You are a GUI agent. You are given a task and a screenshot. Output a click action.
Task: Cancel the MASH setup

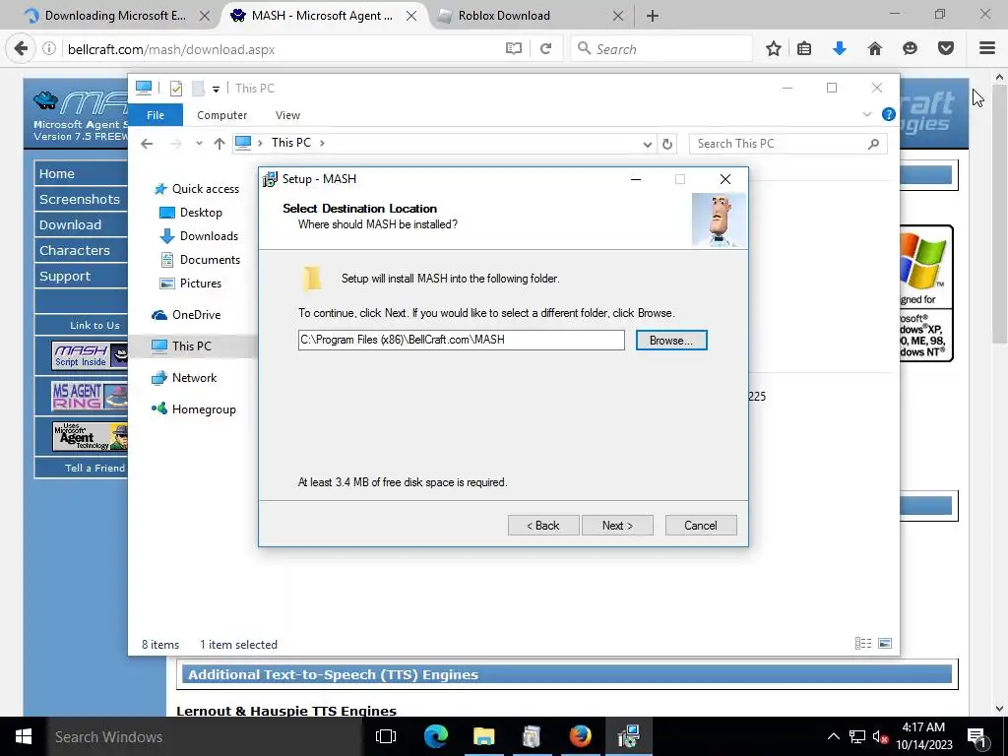point(701,526)
